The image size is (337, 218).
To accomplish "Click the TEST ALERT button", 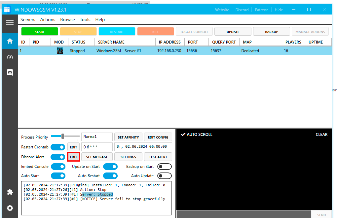I will pos(158,157).
